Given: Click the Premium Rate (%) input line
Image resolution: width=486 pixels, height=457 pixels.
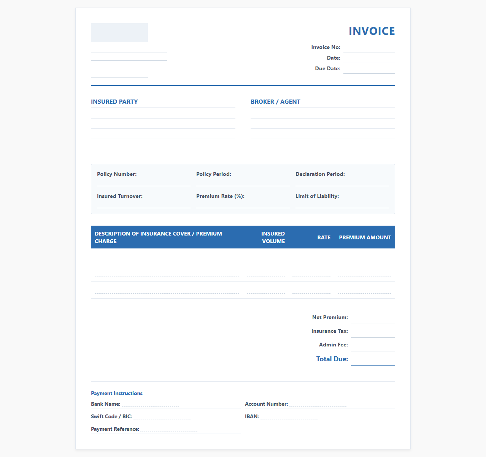Looking at the screenshot, I should pos(243,204).
